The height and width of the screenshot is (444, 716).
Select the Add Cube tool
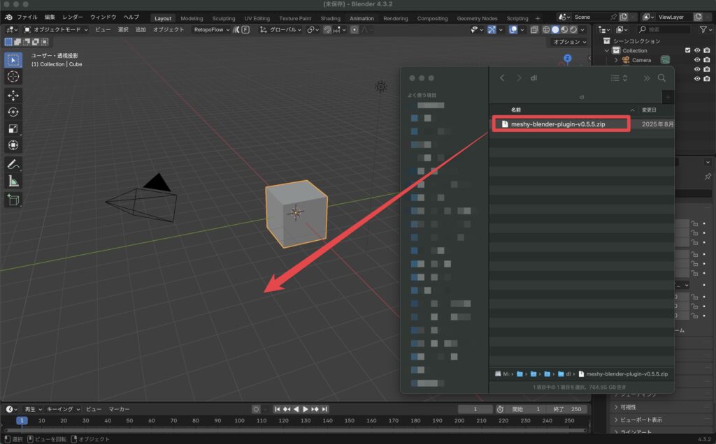[x=13, y=200]
